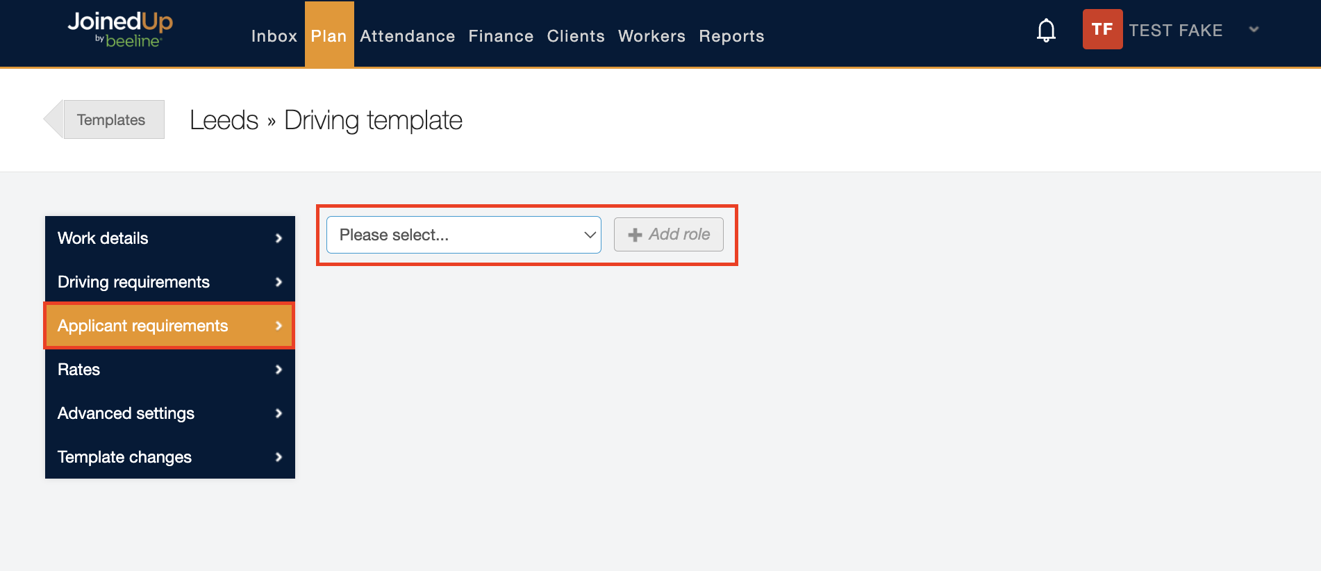Select the Plan tab

point(329,36)
